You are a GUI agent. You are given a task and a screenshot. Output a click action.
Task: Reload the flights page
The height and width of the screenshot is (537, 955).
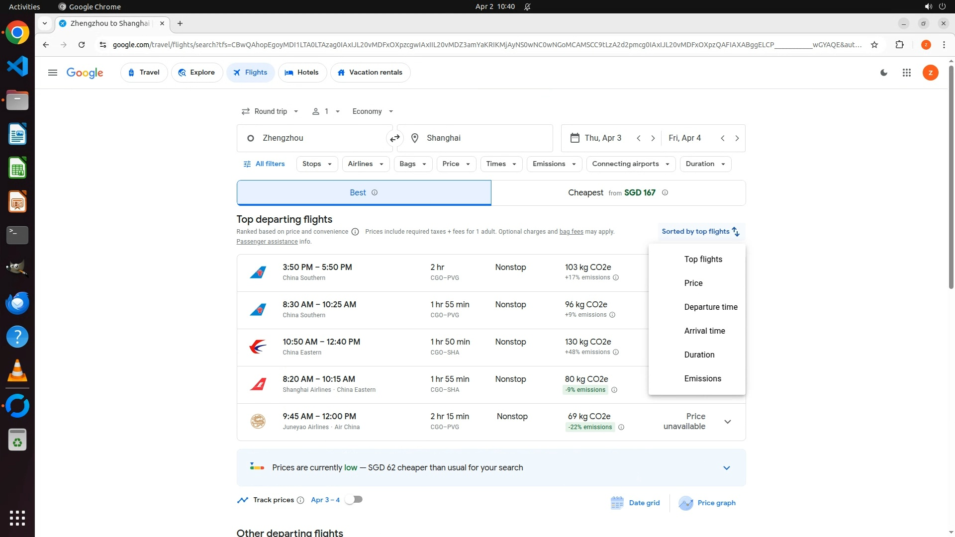click(x=82, y=45)
